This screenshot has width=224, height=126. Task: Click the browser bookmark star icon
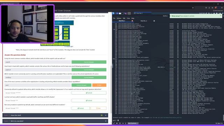(x=193, y=8)
